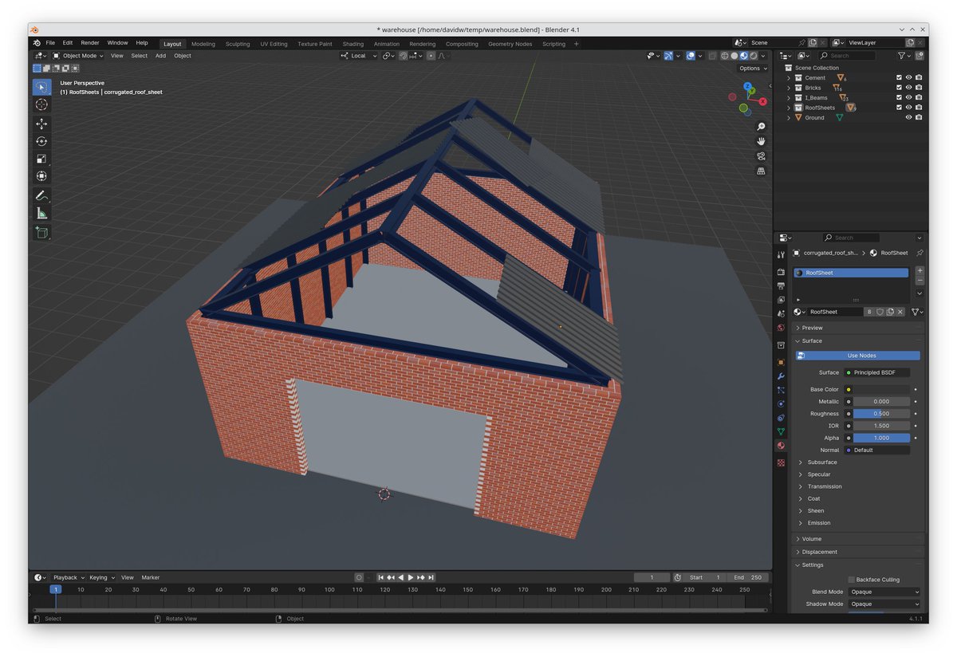Uncheck the I_Beams collection checkbox

(x=899, y=97)
